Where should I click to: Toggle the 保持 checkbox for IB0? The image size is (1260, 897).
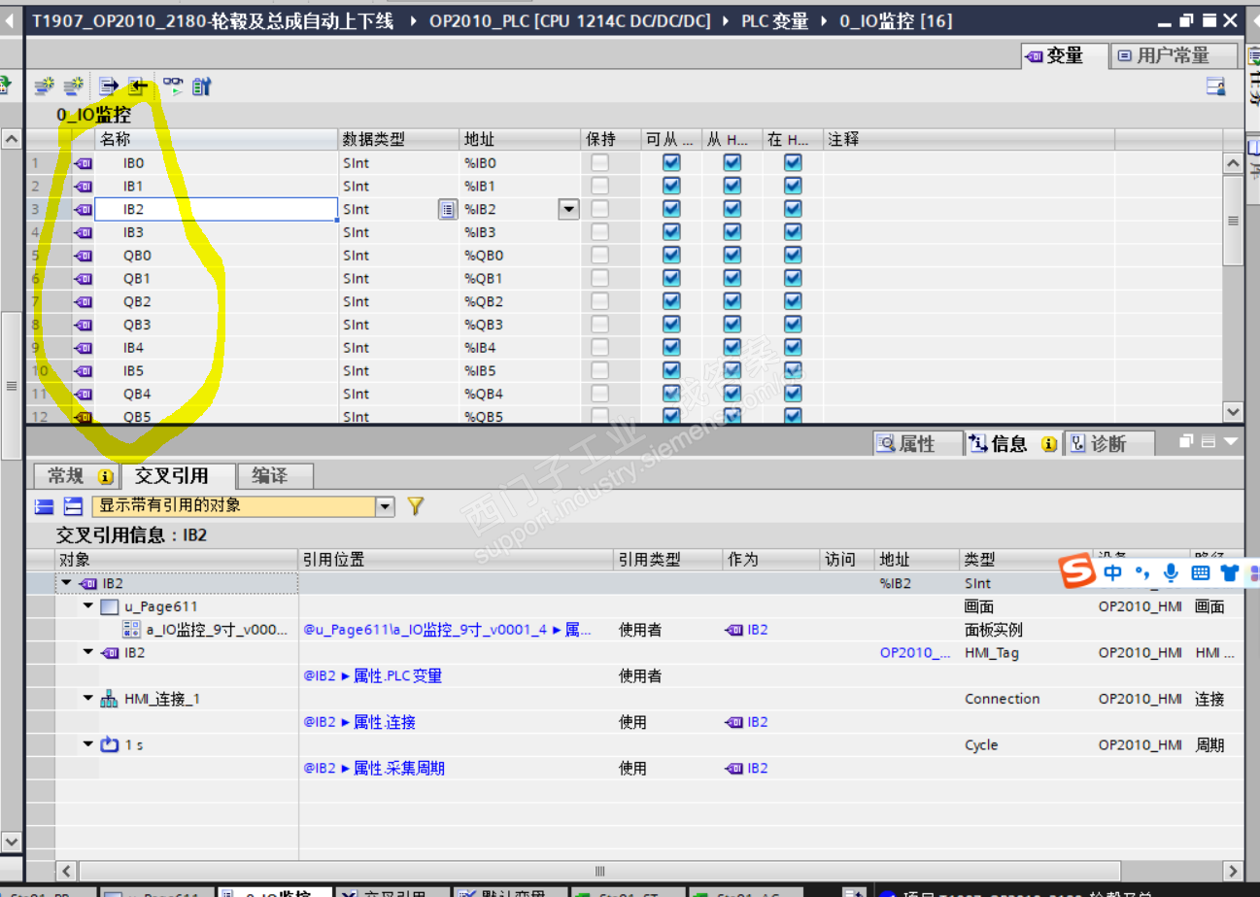point(600,163)
